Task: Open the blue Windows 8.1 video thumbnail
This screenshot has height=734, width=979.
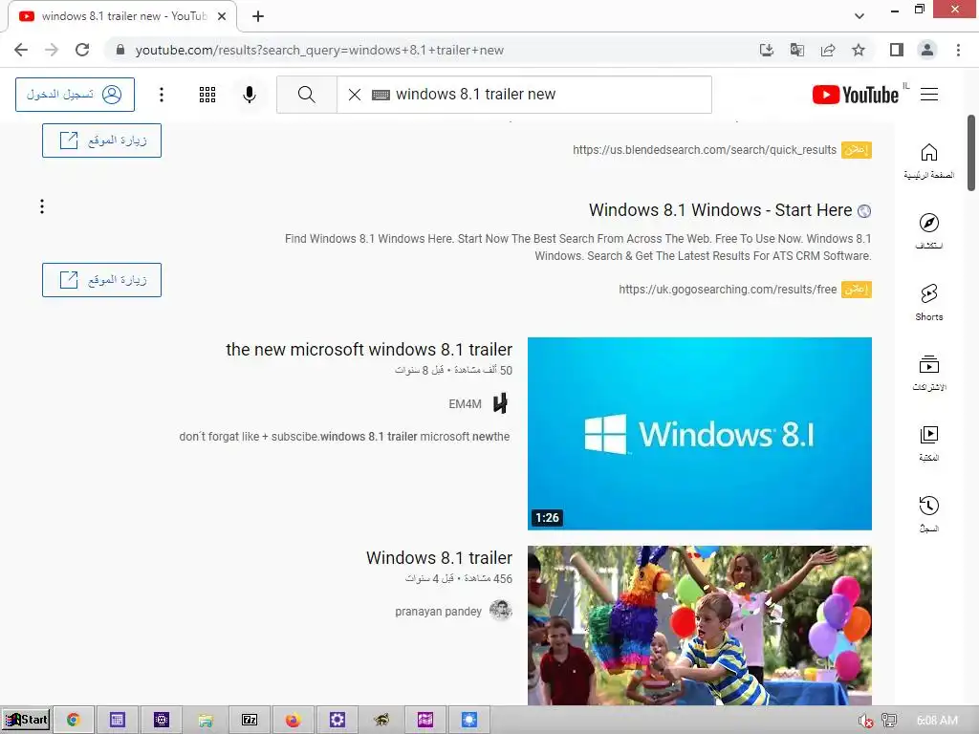Action: (699, 434)
